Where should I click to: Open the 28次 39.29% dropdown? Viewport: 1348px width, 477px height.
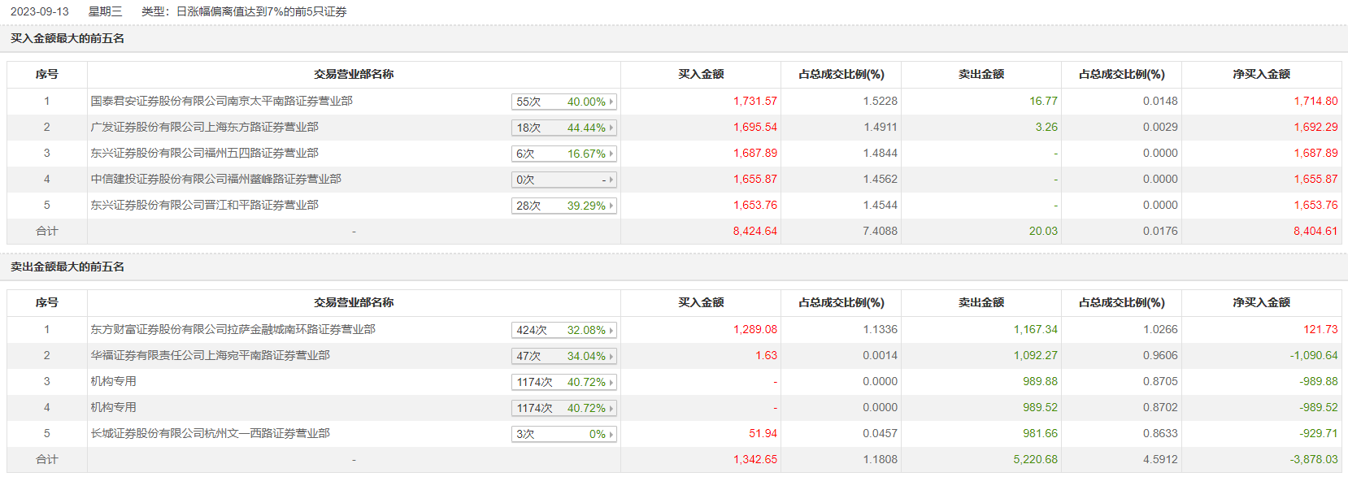pyautogui.click(x=563, y=206)
